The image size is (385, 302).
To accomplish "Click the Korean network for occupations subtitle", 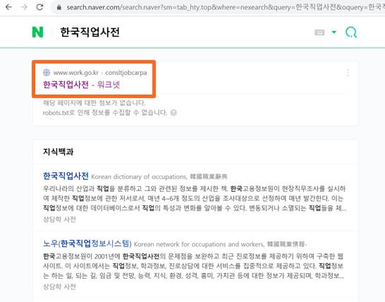I will click(x=199, y=244).
